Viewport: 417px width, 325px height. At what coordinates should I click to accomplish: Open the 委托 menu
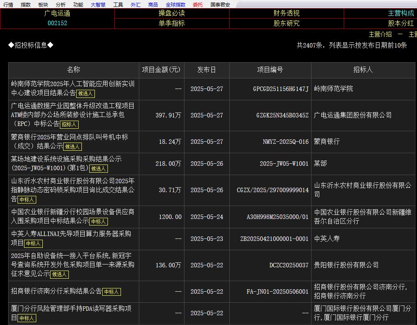(198, 4)
